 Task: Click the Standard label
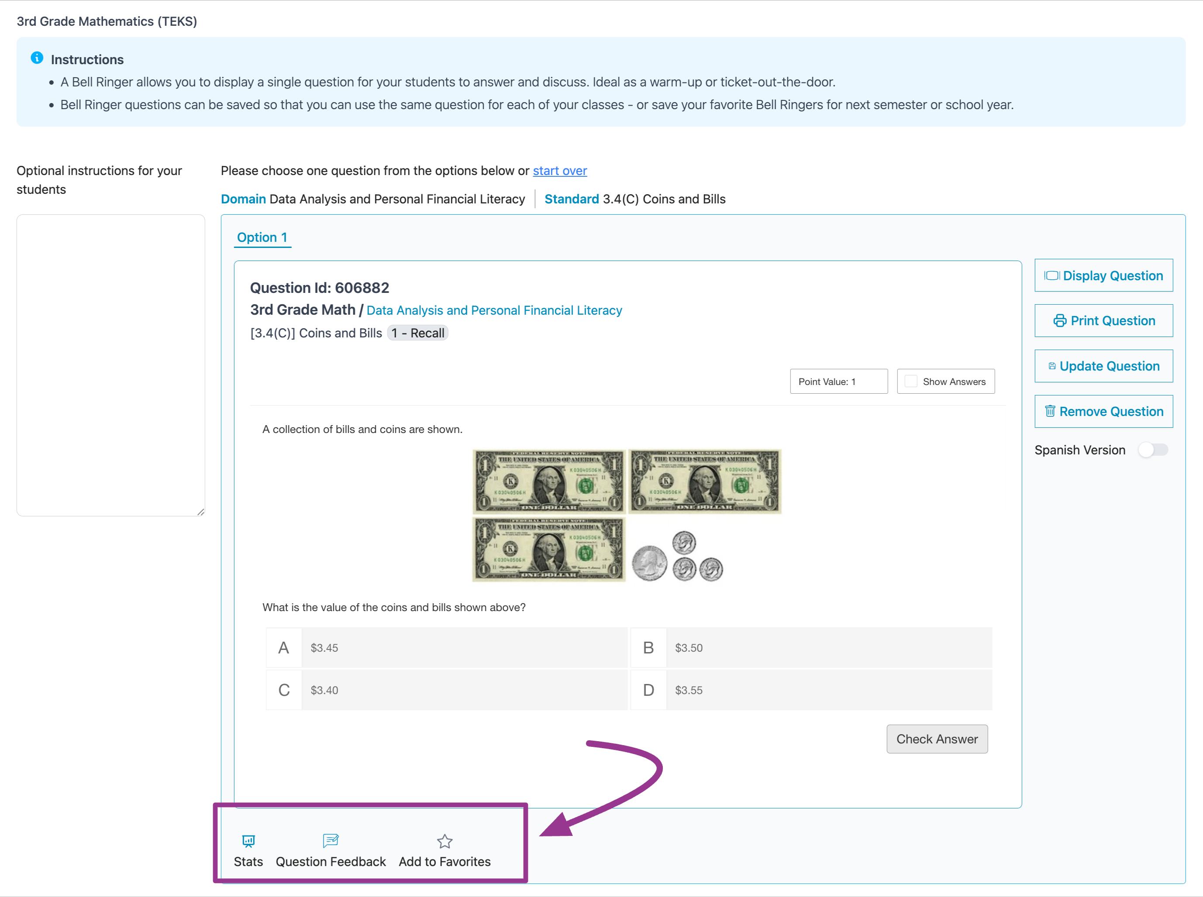pyautogui.click(x=571, y=199)
